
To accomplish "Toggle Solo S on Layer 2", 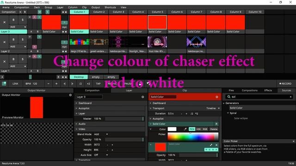I will click(x=23, y=40).
